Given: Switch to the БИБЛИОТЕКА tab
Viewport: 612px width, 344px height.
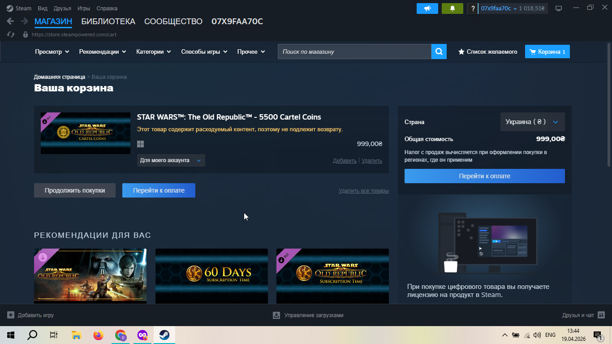Looking at the screenshot, I should click(x=108, y=21).
